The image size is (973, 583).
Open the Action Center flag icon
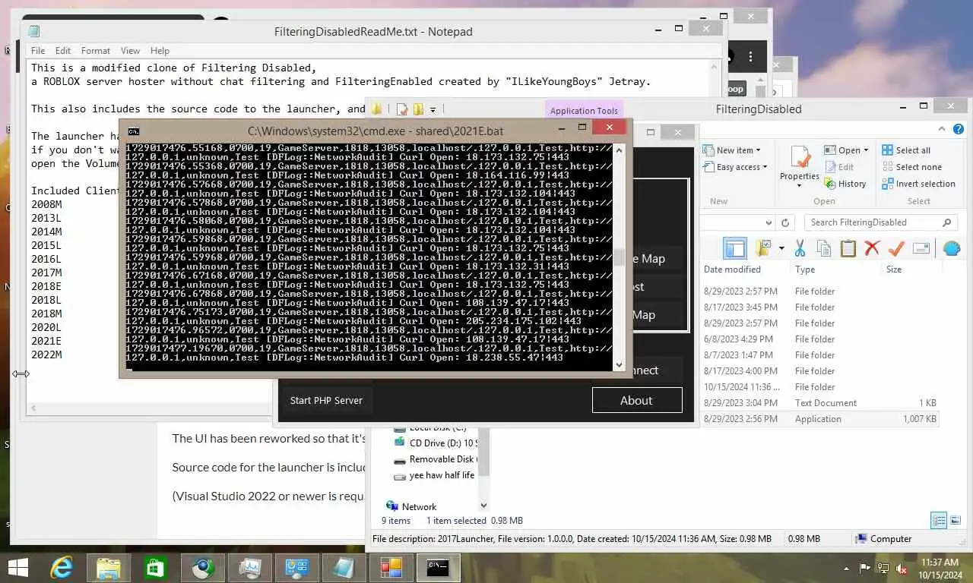pyautogui.click(x=865, y=568)
